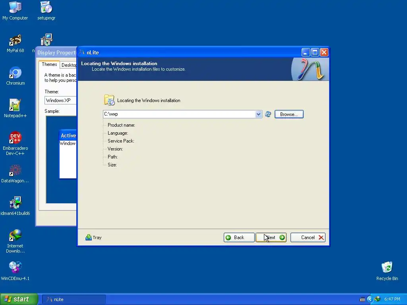The width and height of the screenshot is (407, 305).
Task: Click the Back button
Action: (x=239, y=237)
